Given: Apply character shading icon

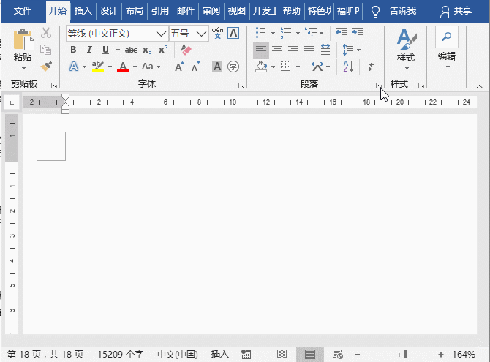Looking at the screenshot, I should click(217, 67).
